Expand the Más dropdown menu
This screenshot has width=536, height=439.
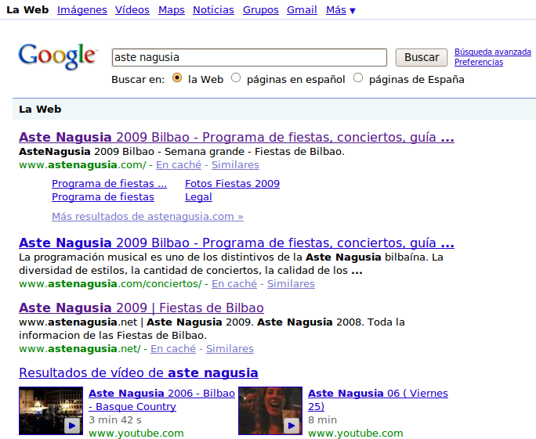[341, 10]
